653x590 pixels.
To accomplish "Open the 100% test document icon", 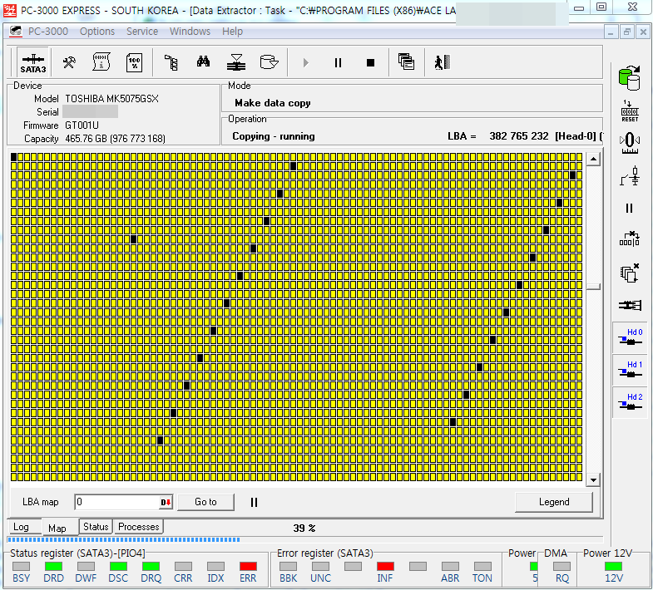I will click(x=134, y=62).
